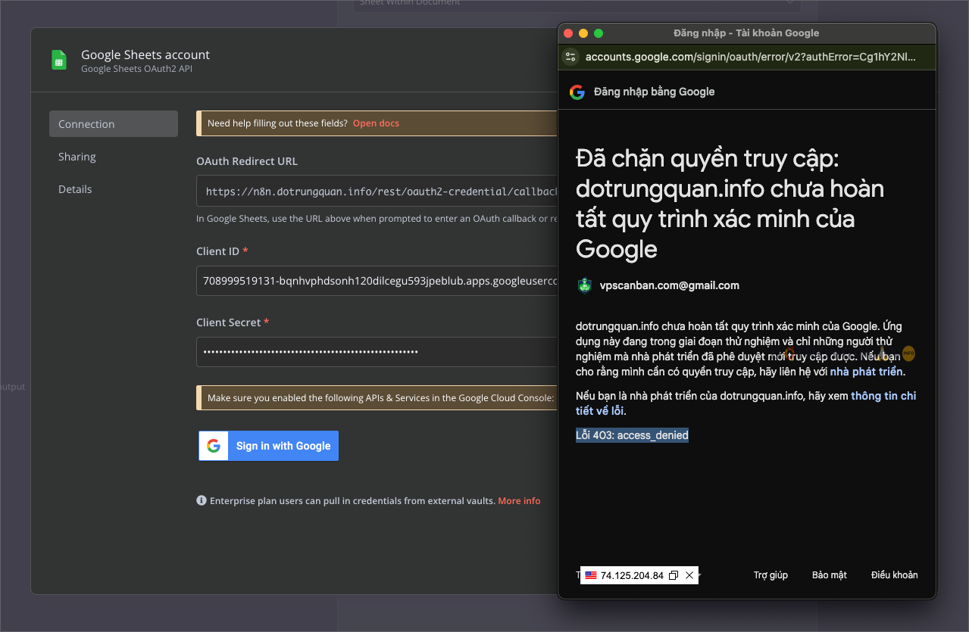Viewport: 969px width, 632px height.
Task: Click the Google logo beside "Đăng nhập bằng Google"
Action: click(577, 92)
